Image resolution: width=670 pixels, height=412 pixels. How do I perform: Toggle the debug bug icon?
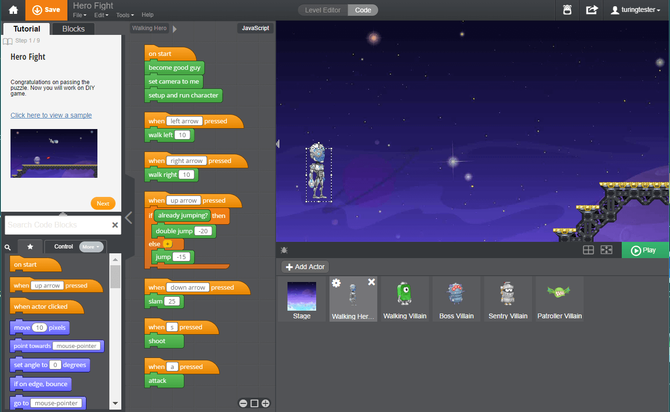point(284,250)
